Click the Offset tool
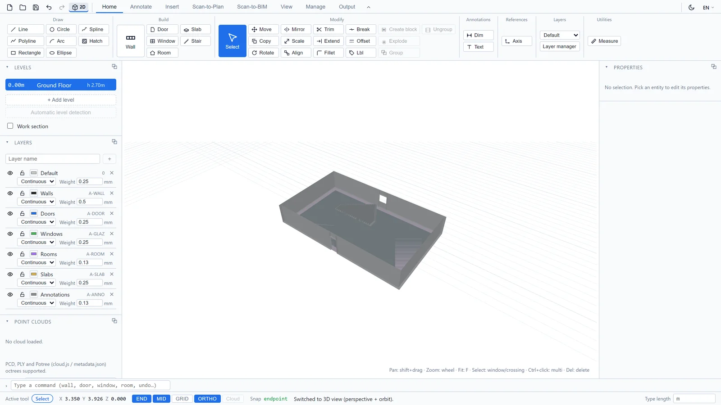 [361, 41]
